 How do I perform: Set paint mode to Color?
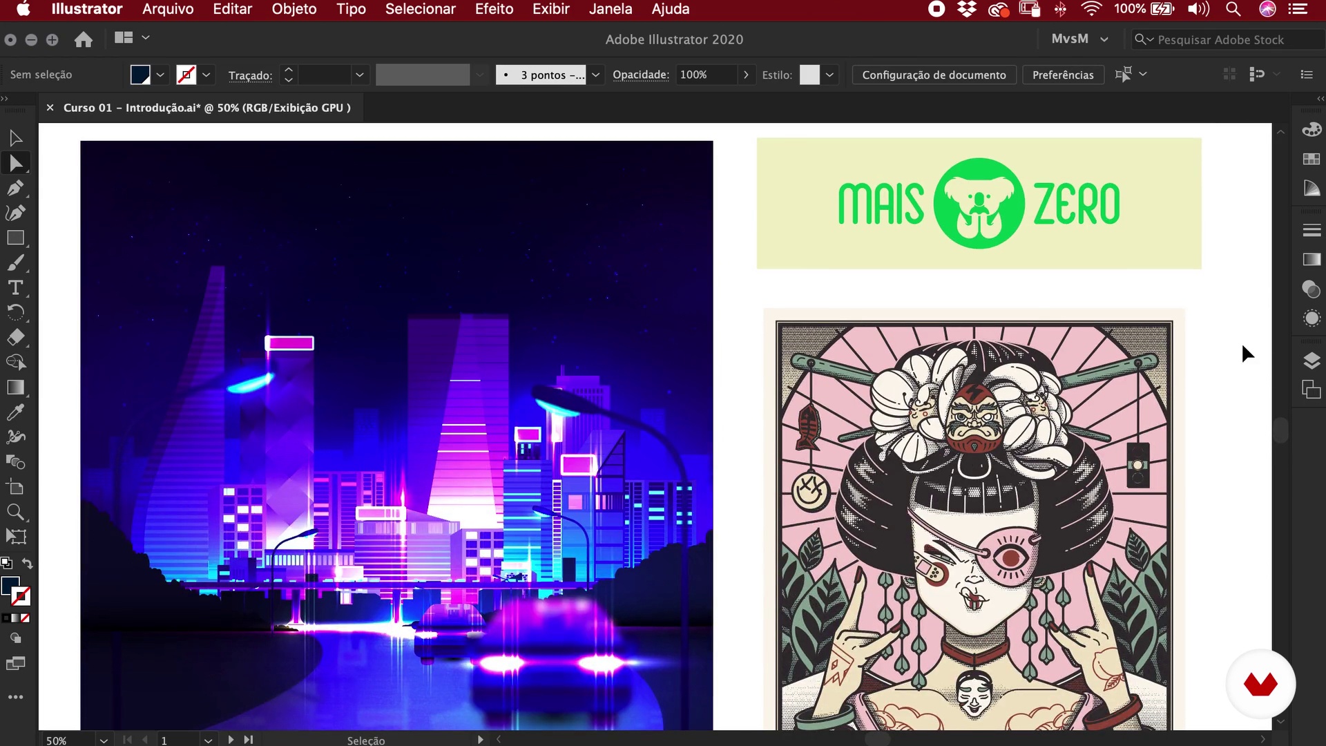tap(6, 618)
